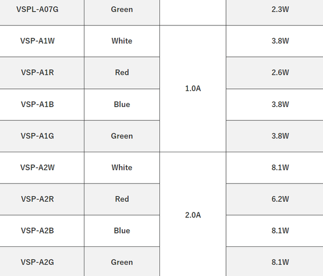
Task: Click the VSP-A1R model cell
Action: coord(37,73)
